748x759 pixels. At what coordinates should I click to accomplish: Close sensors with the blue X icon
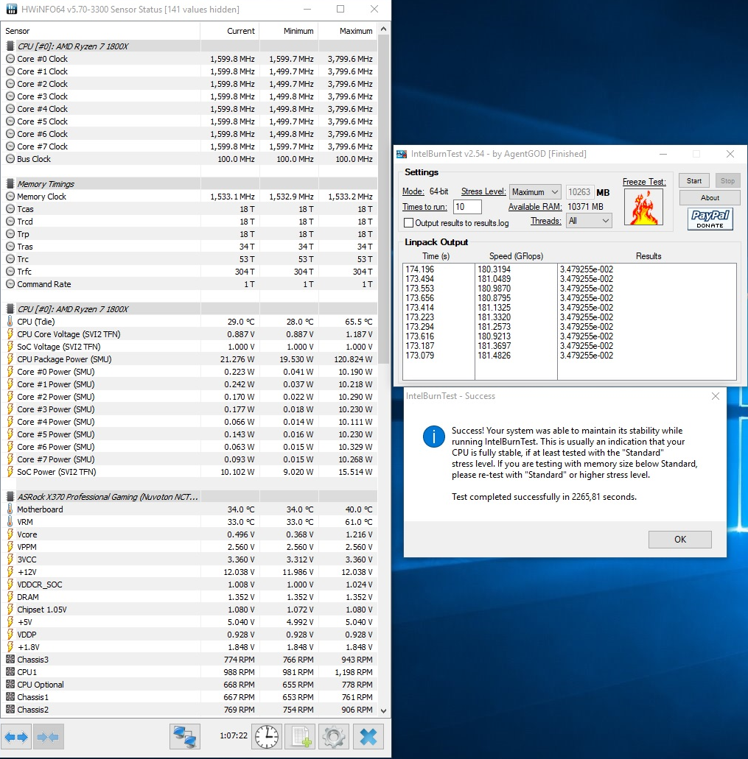pyautogui.click(x=368, y=737)
